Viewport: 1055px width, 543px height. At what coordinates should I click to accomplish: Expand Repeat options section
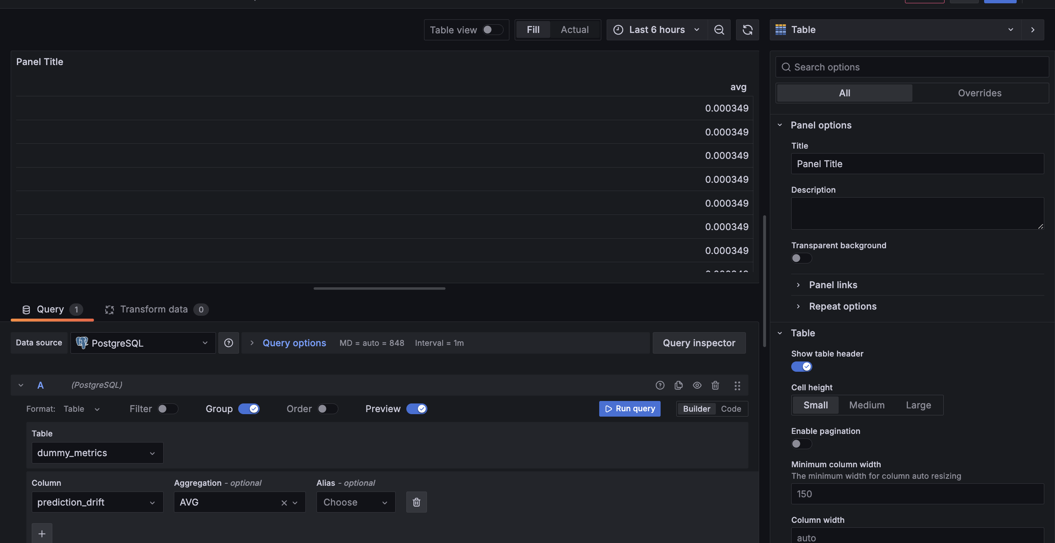[843, 306]
